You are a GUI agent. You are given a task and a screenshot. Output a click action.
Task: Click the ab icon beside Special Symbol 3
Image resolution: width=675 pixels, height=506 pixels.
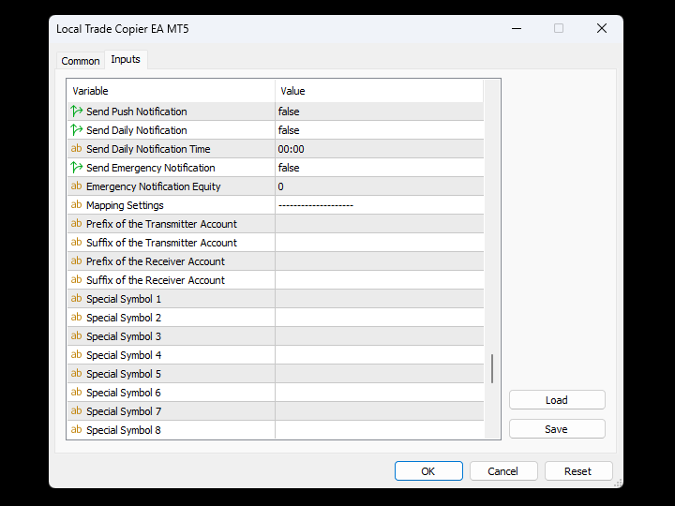click(76, 336)
